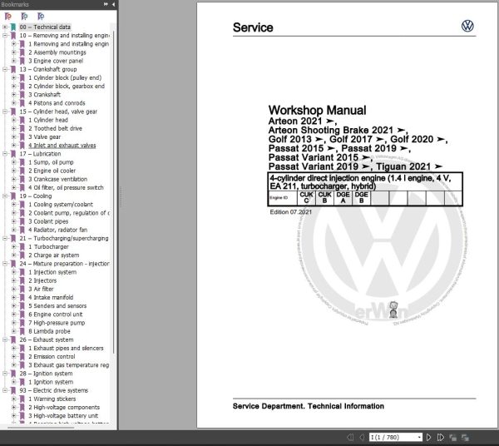
Task: Collapse the 21 – Turbocharging/supercharging node
Action: tap(5, 238)
